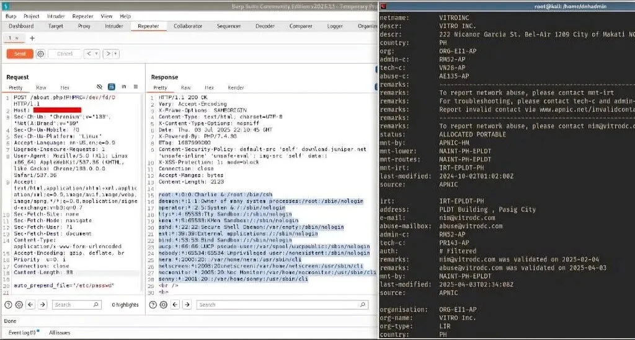
Task: Switch to the Decoder tab
Action: pos(265,26)
